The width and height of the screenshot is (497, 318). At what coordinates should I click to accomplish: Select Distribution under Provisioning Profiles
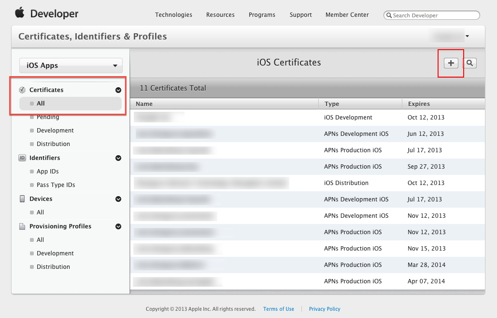click(x=53, y=267)
